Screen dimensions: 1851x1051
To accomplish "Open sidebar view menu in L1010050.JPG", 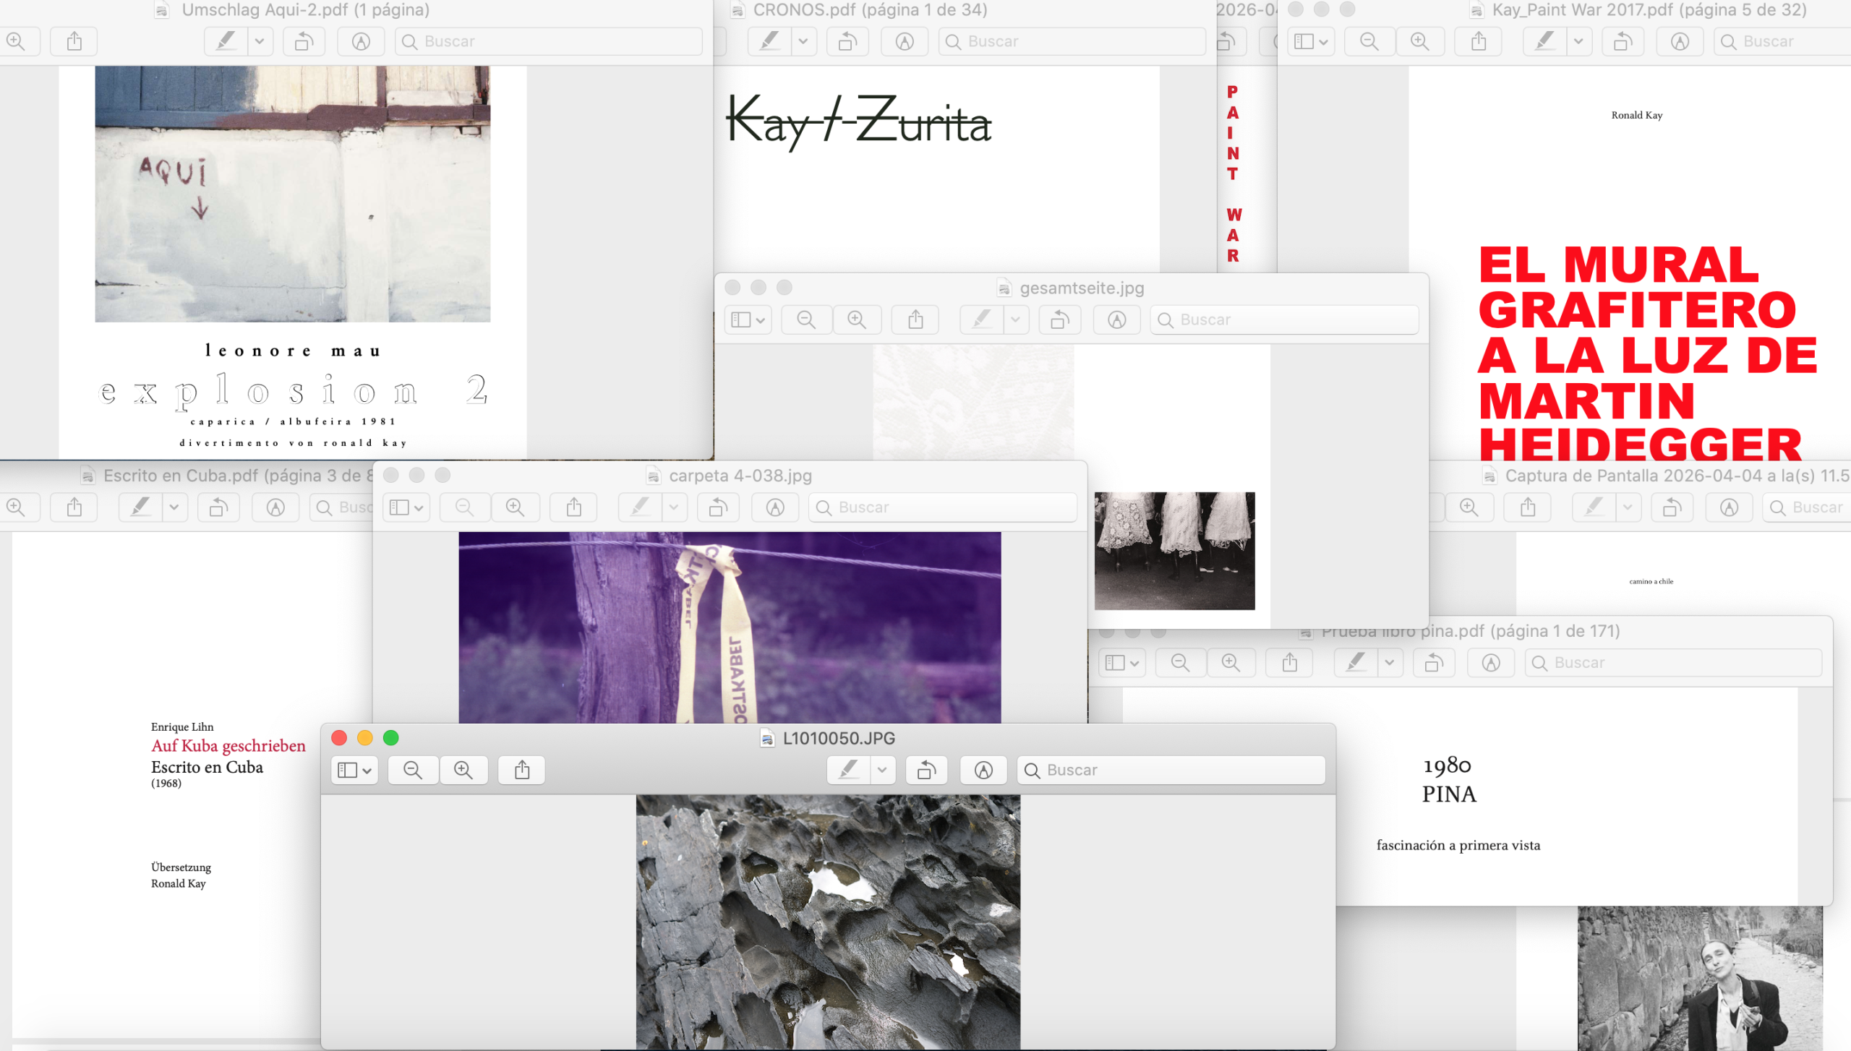I will click(354, 770).
